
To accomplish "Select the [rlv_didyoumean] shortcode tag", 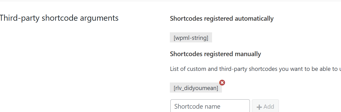I will [x=196, y=88].
